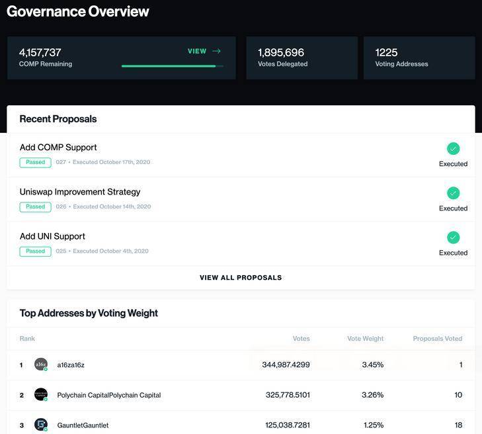Screen dimensions: 482x434
Task: Click votes value 344,987.4299
Action: tap(286, 365)
